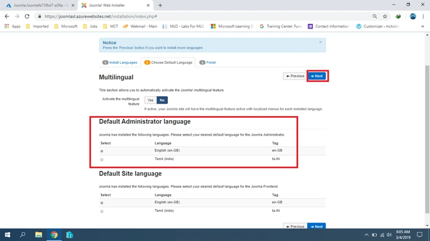
Task: Click the bottom Next button
Action: pyautogui.click(x=317, y=226)
